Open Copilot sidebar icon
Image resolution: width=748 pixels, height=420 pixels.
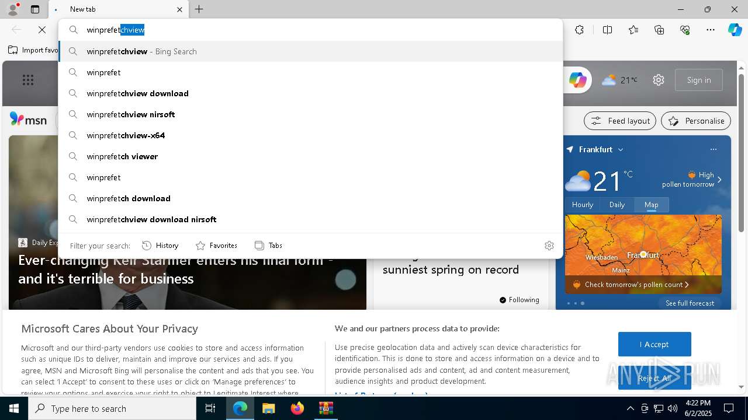click(x=735, y=30)
